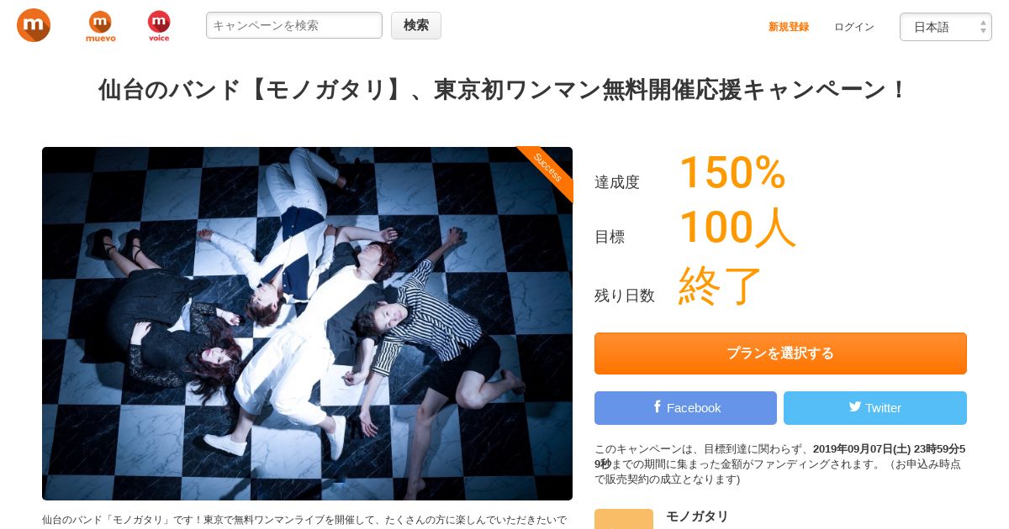Click the Facebook f icon
1009x529 pixels.
click(x=658, y=407)
